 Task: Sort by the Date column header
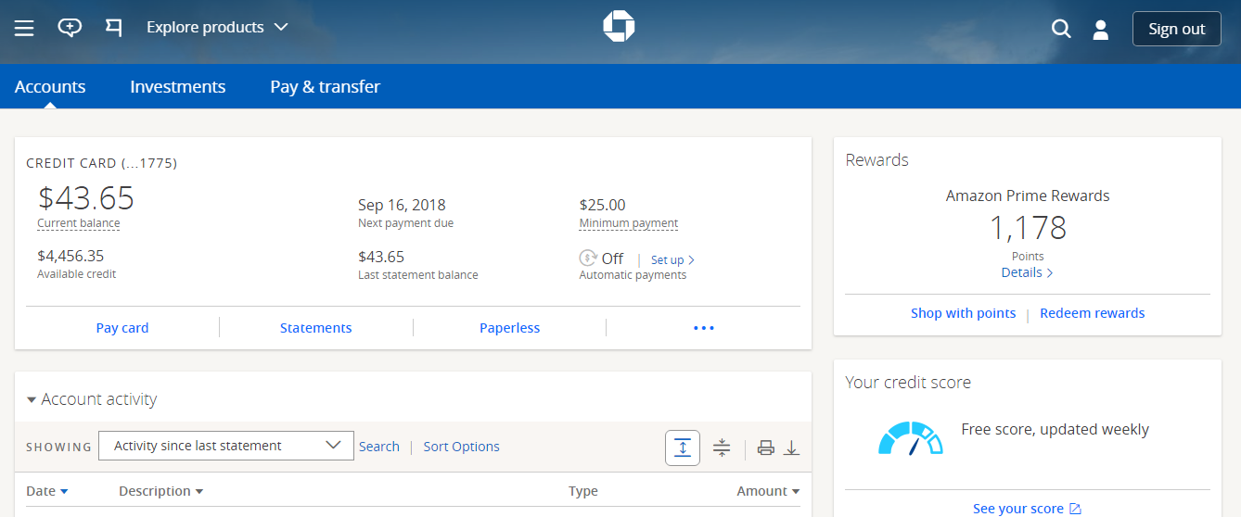tap(46, 491)
